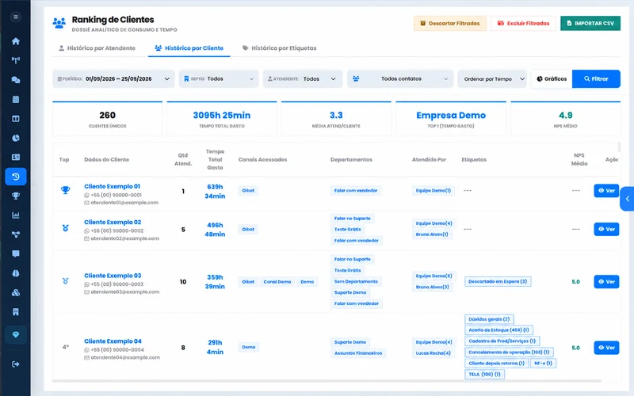The image size is (634, 396).
Task: Click the 3095h 25min total time card
Action: click(x=222, y=119)
